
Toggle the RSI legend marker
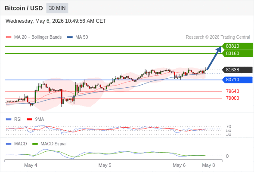9,120
